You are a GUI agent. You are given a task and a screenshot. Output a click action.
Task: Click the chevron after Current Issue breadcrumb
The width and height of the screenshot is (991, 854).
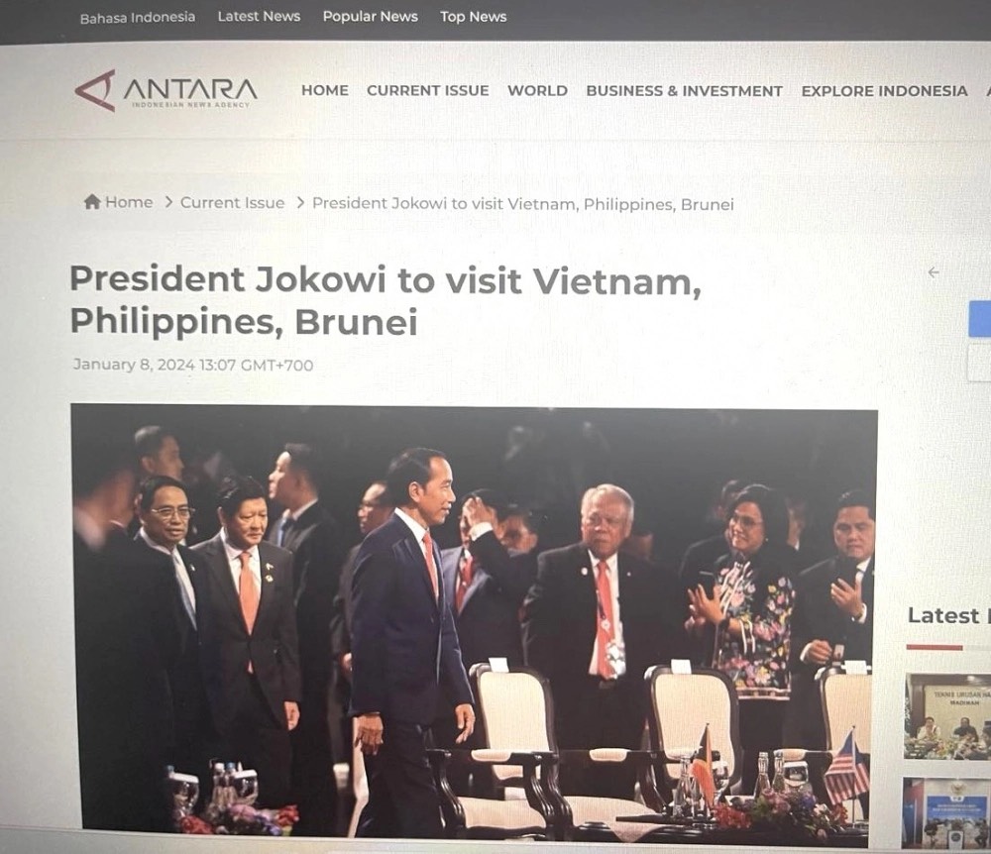coord(300,203)
